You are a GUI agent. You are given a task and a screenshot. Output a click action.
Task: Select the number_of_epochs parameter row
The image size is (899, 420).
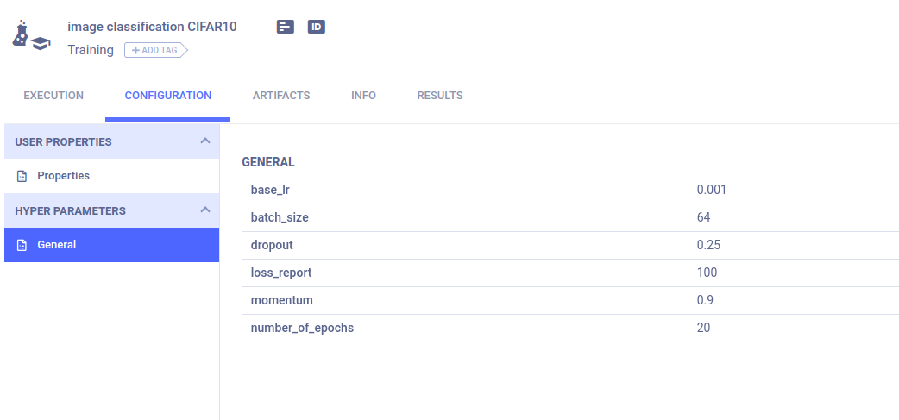point(570,329)
